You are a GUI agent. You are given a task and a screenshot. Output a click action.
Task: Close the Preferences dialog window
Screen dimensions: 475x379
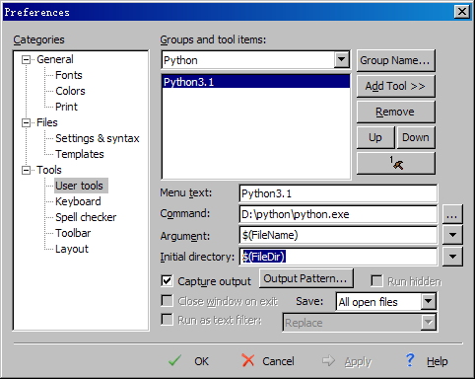[x=462, y=12]
